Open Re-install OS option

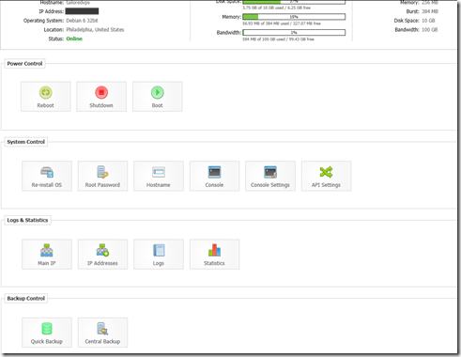click(47, 176)
